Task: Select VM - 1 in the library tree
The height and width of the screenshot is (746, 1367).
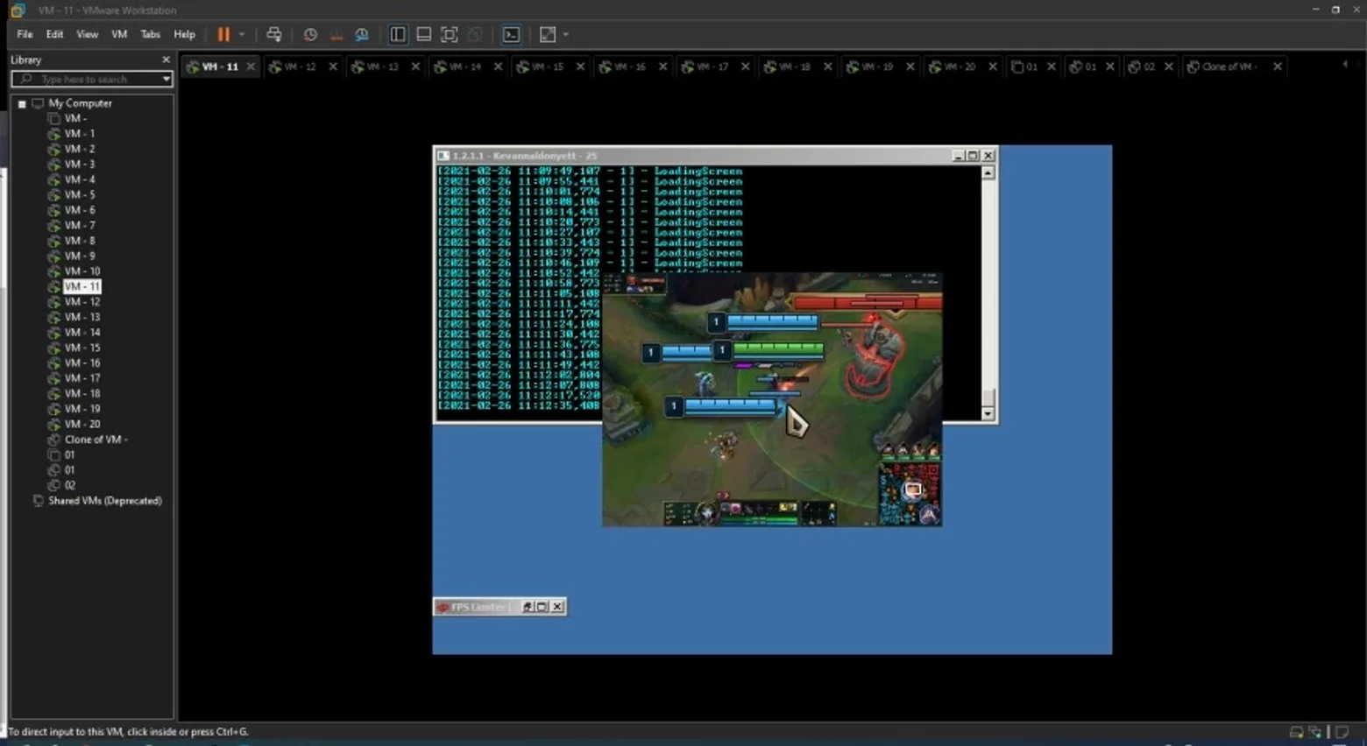Action: click(x=80, y=134)
